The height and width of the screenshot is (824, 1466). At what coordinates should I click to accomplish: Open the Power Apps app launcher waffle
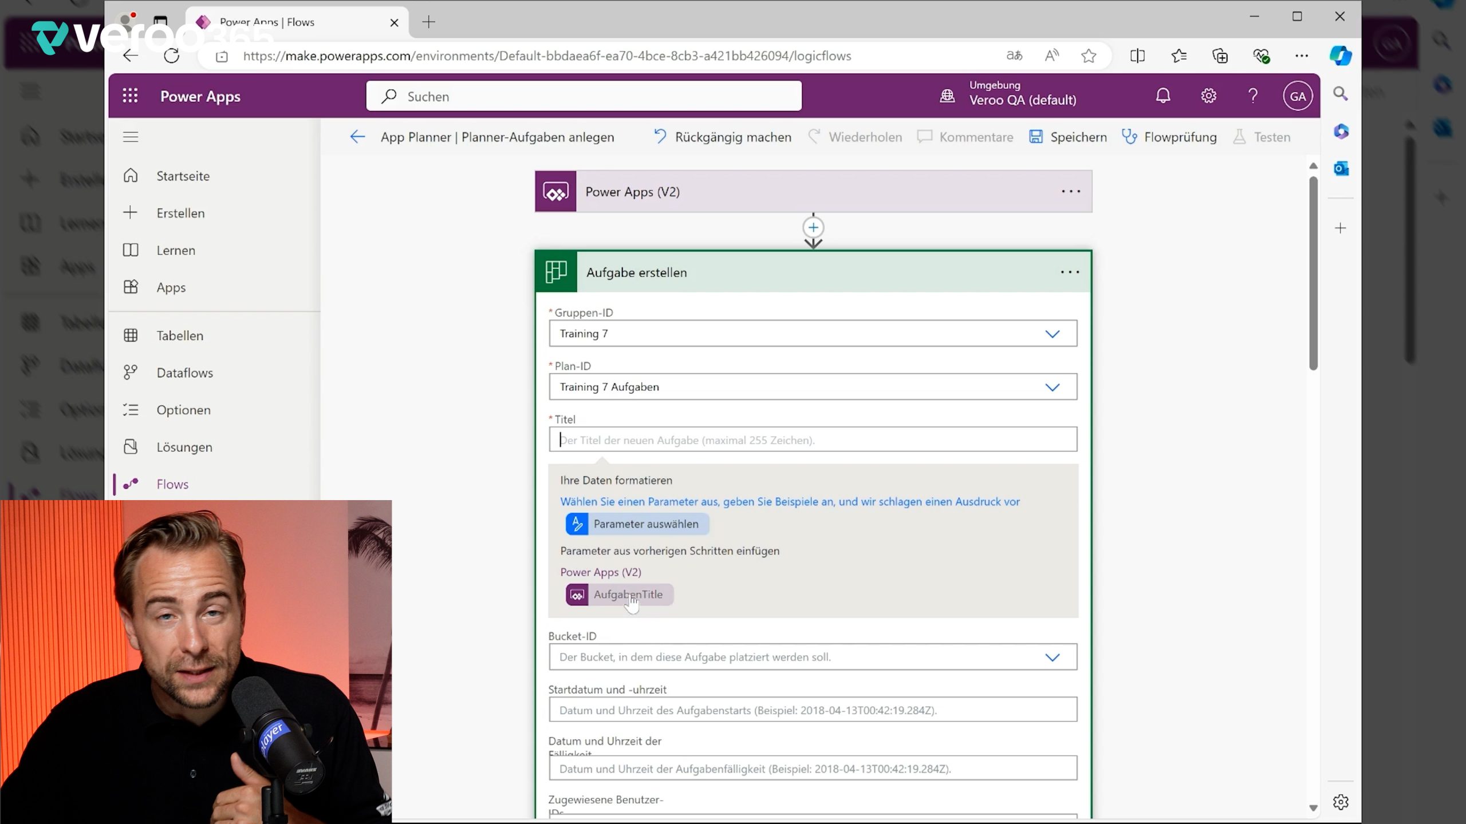[x=130, y=96]
